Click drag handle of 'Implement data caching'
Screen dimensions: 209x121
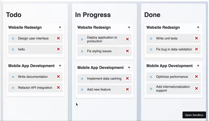pos(82,79)
